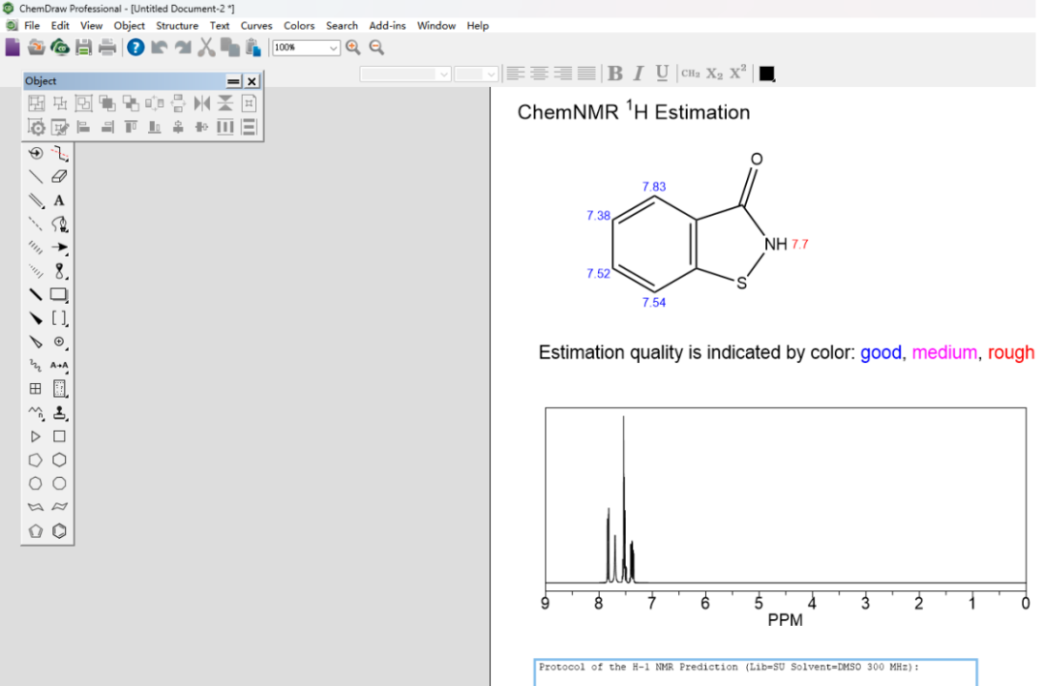Click the black text color swatch
1045x686 pixels.
click(x=766, y=74)
